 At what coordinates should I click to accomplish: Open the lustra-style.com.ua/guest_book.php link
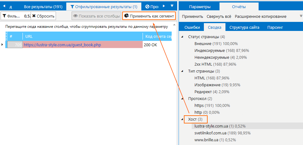(x=62, y=45)
